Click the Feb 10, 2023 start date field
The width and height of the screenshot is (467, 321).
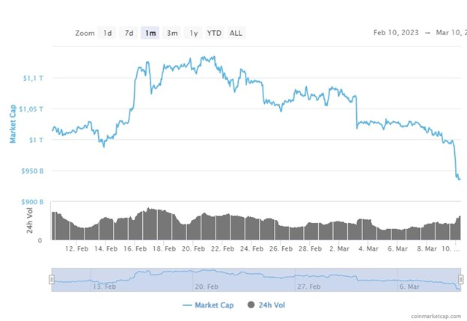[396, 32]
